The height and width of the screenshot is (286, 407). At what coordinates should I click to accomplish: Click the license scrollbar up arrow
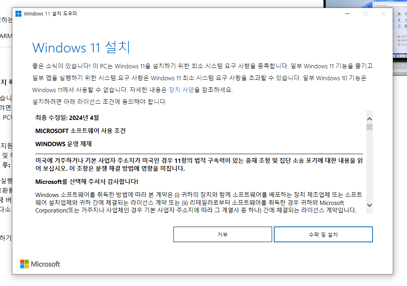[370, 119]
